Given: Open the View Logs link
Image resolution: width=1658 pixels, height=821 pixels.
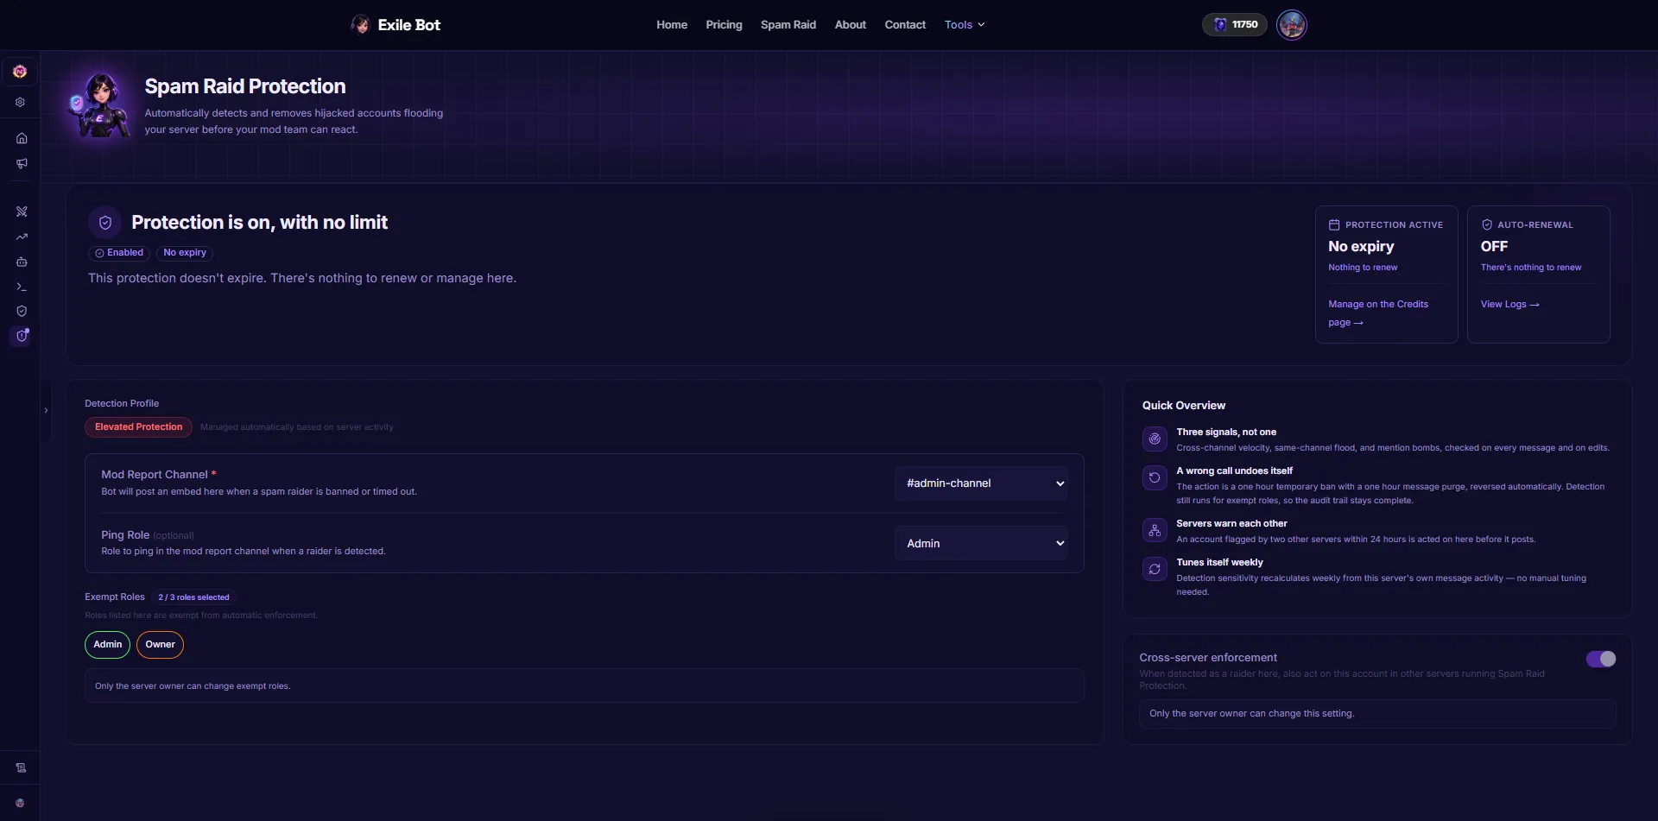Looking at the screenshot, I should coord(1510,305).
